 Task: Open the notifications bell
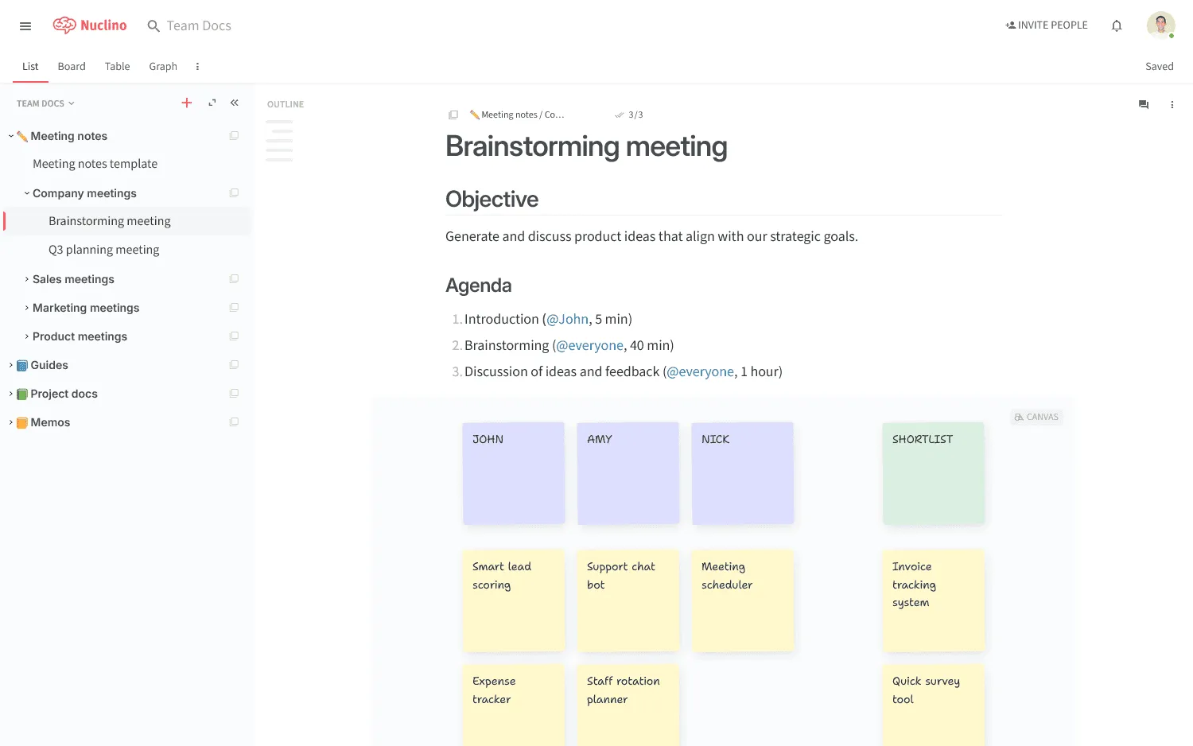pyautogui.click(x=1117, y=25)
